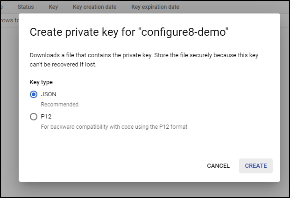Click the CREATE button

(x=256, y=166)
